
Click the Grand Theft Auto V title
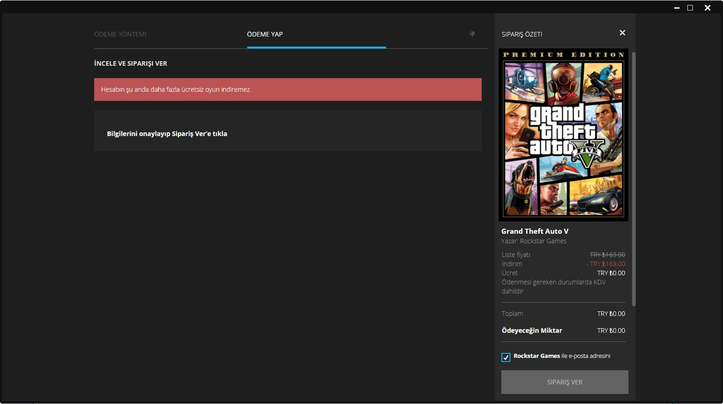[x=535, y=231]
